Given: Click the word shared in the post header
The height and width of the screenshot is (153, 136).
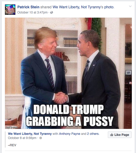Looking at the screenshot, I should point(46,7).
